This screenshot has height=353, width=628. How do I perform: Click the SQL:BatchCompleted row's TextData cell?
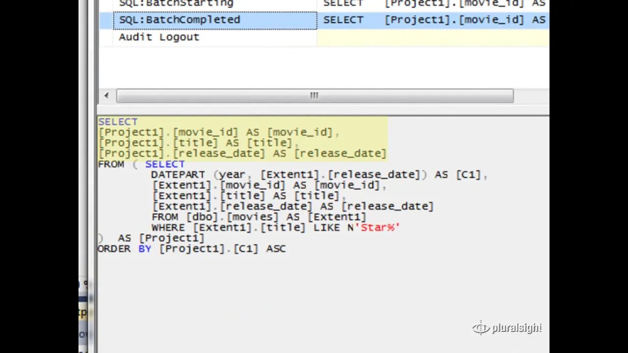[x=433, y=20]
